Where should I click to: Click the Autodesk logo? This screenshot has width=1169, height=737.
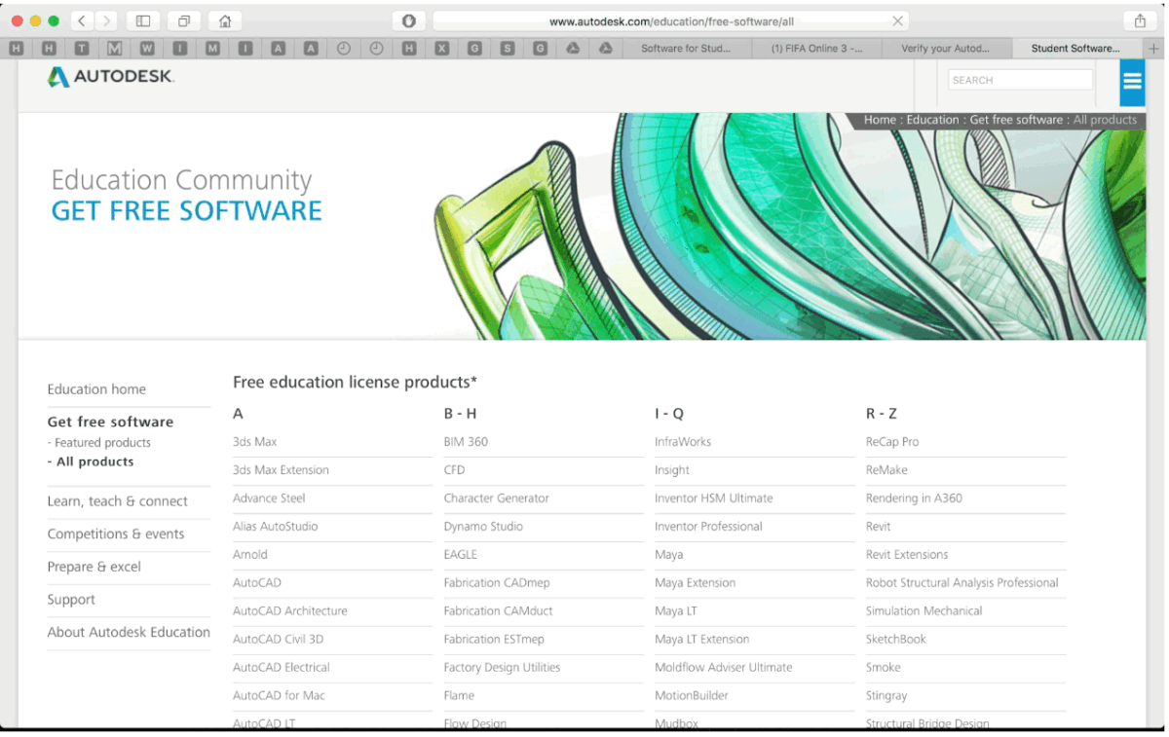click(109, 78)
